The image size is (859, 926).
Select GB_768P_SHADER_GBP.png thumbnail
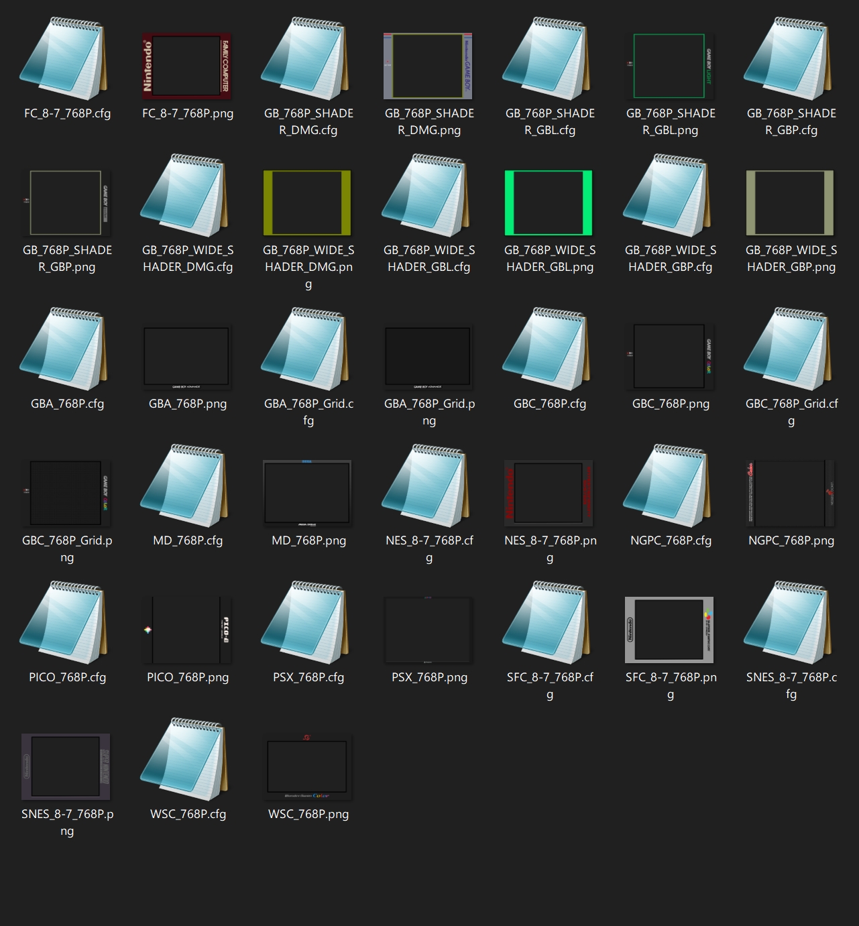point(66,202)
